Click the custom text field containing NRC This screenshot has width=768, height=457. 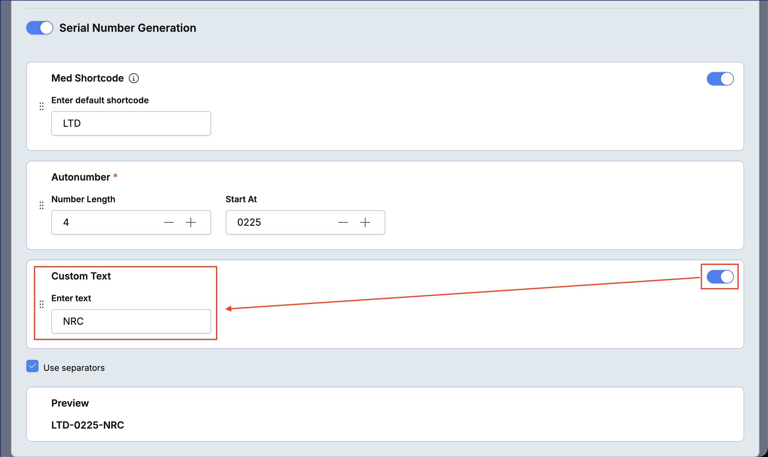coord(131,321)
